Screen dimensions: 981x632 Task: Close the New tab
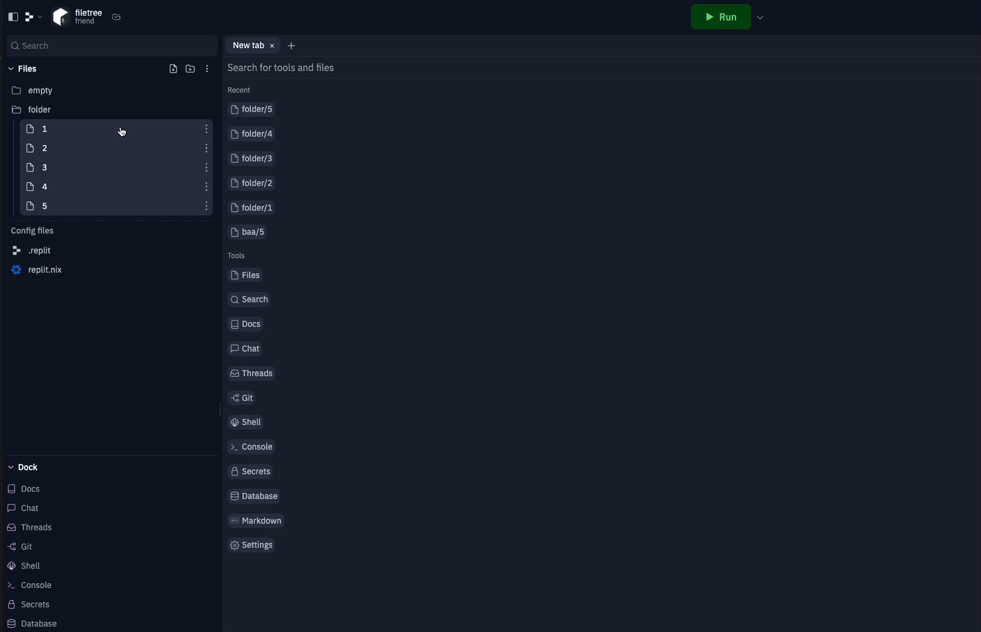[272, 46]
